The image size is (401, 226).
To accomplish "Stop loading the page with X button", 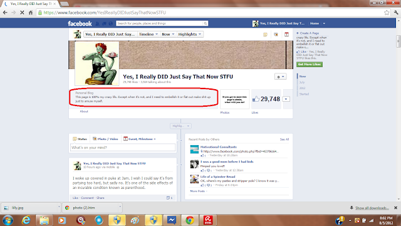I will click(22, 13).
